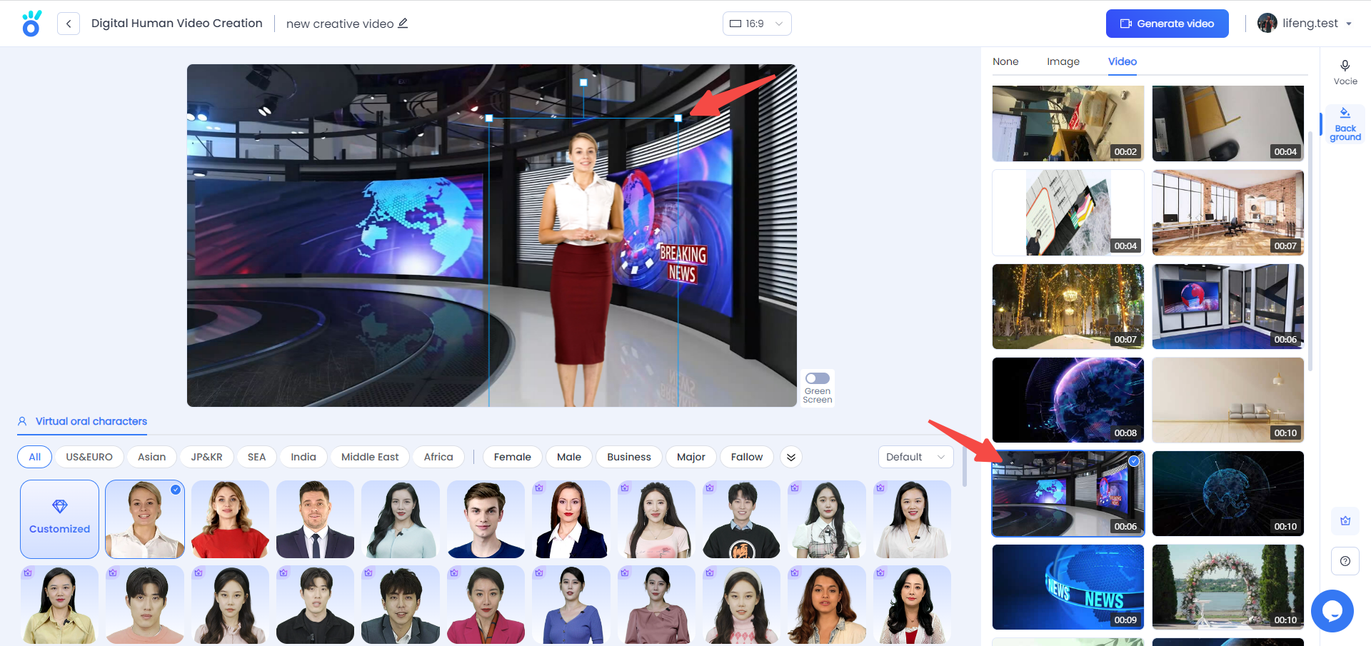The height and width of the screenshot is (646, 1371).
Task: Click the lifeng.test profile avatar
Action: pos(1267,24)
